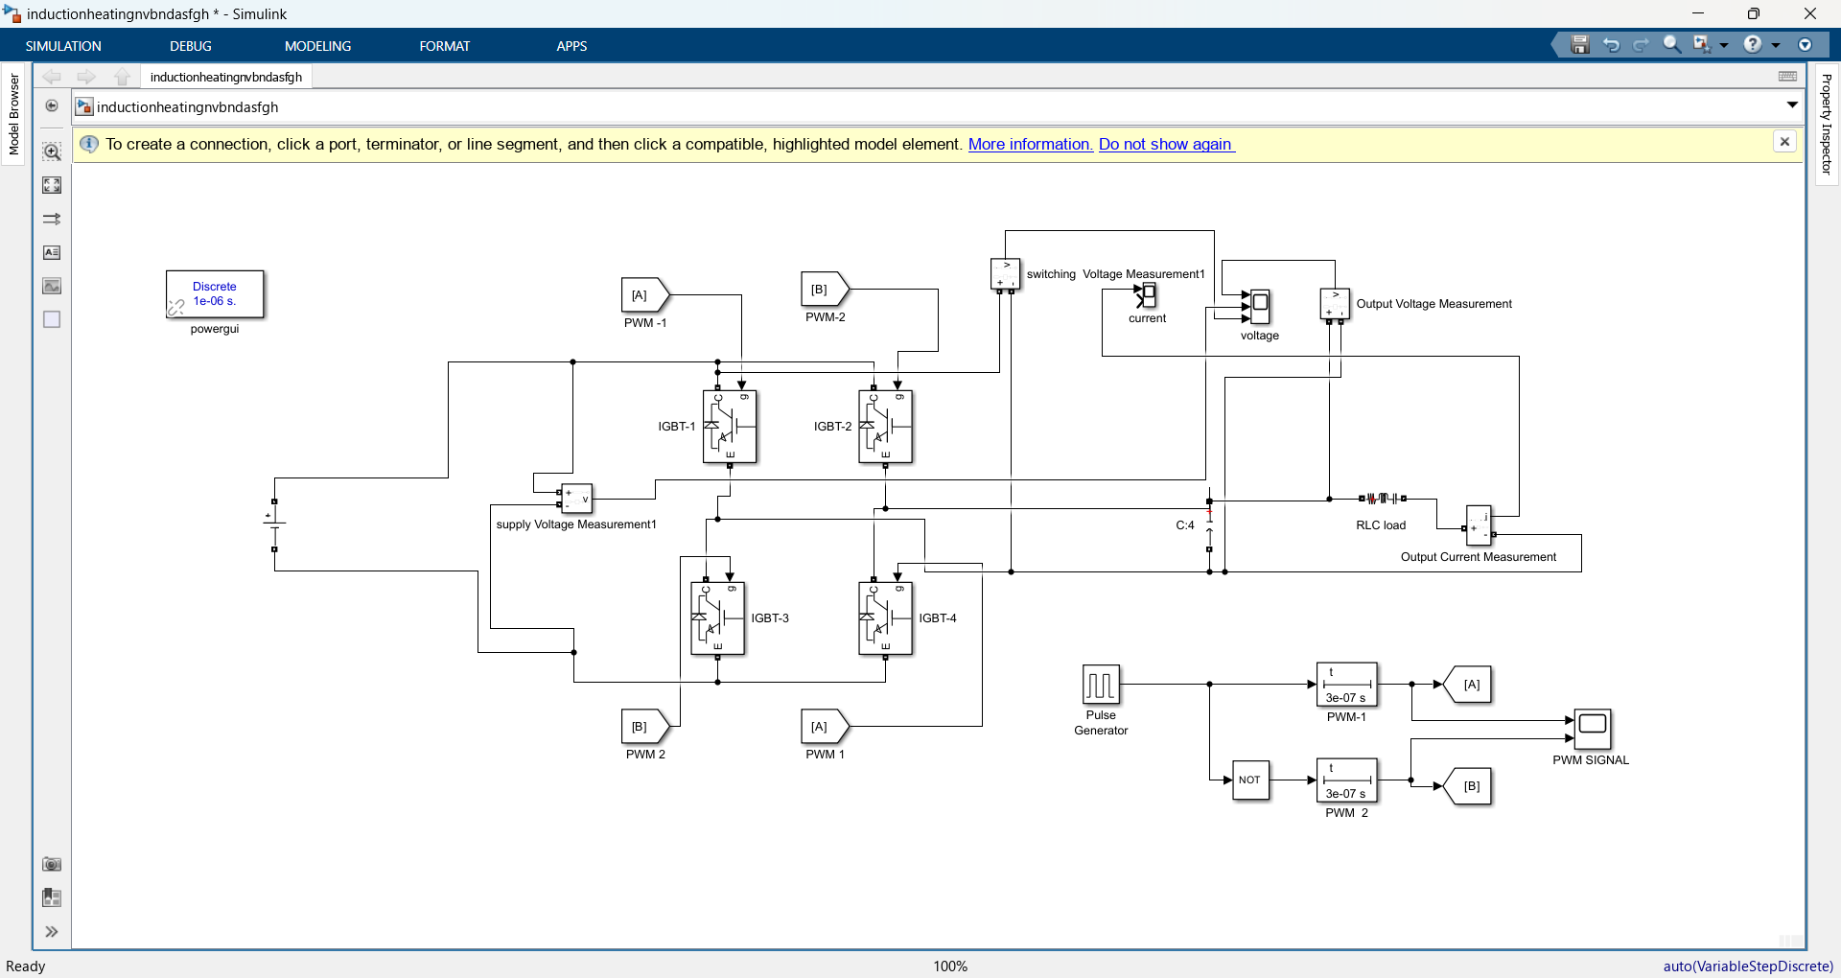The height and width of the screenshot is (978, 1841).
Task: Select the PWM-1 delay block
Action: (1347, 685)
